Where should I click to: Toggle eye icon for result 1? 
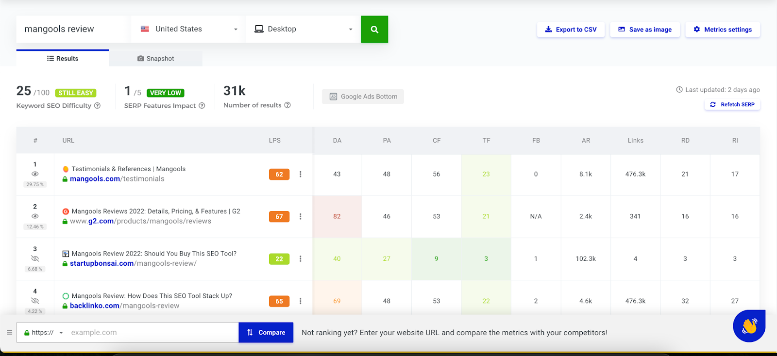(35, 174)
